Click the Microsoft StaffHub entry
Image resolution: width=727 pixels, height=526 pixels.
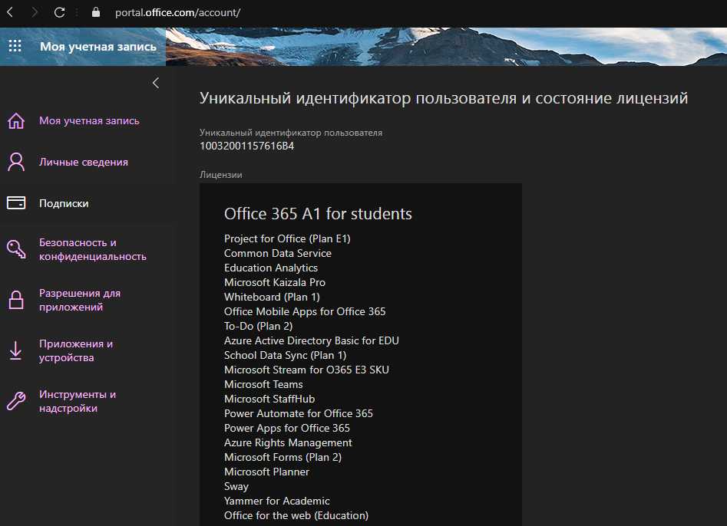(269, 399)
